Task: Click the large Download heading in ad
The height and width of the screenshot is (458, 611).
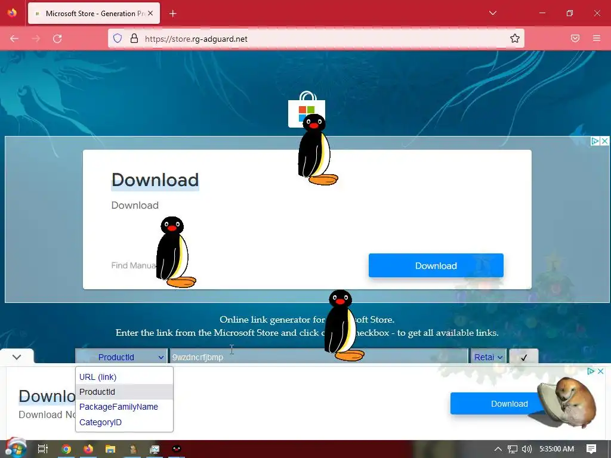Action: (x=155, y=180)
